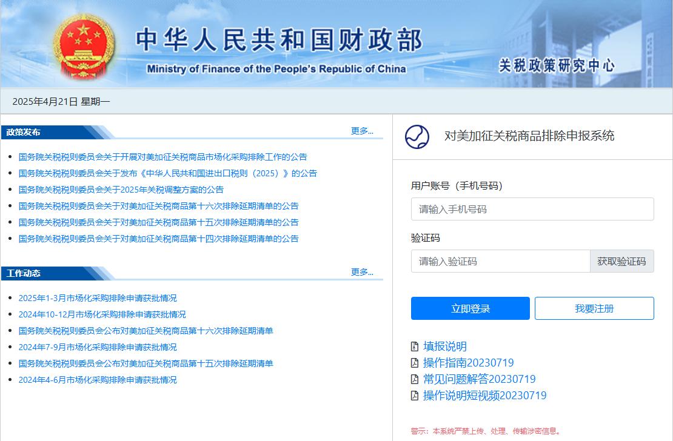Viewport: 673px width, 441px height.
Task: Open 第十五次排除延期清单的公告 link
Action: [x=158, y=222]
